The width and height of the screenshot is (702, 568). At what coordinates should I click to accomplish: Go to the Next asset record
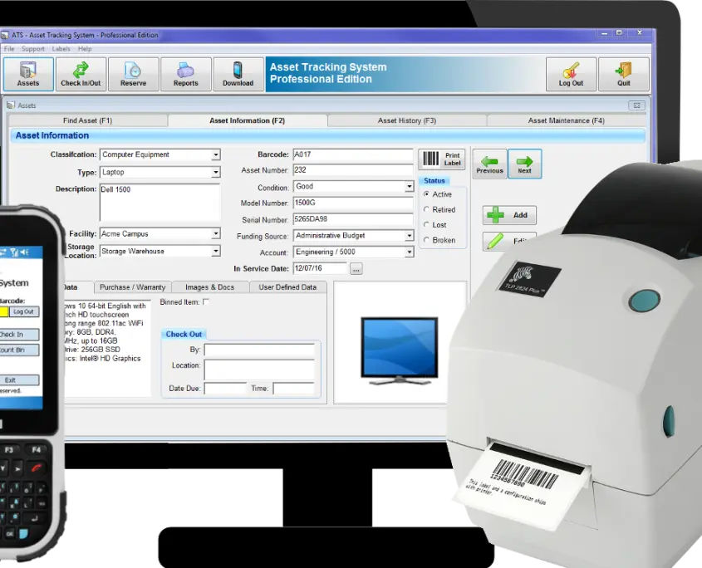[x=524, y=164]
